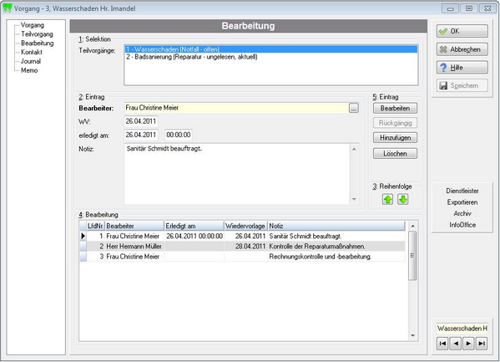Image resolution: width=500 pixels, height=362 pixels.
Task: Click the WV date field
Action: [140, 121]
